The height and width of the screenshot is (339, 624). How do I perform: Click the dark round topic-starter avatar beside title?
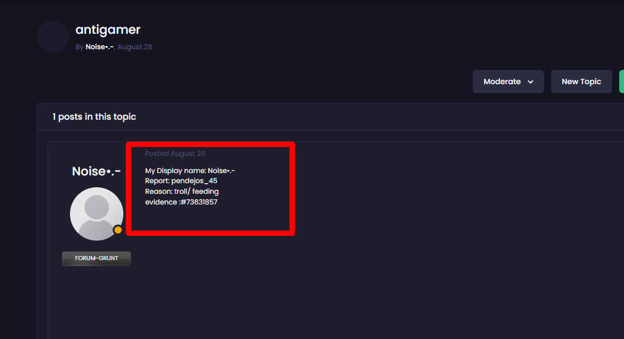(53, 37)
